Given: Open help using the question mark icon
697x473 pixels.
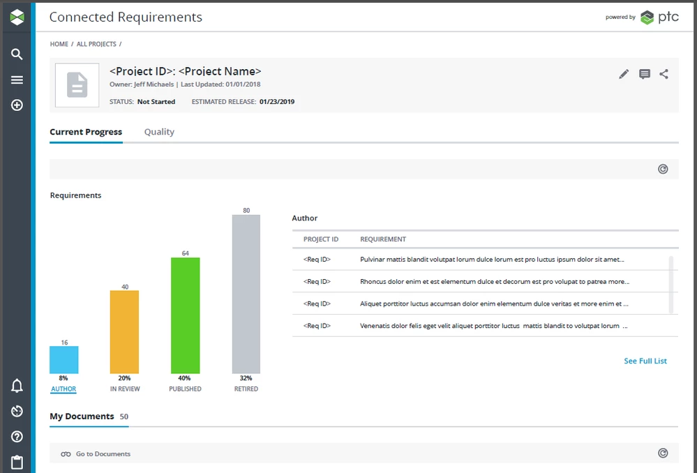Looking at the screenshot, I should tap(16, 436).
